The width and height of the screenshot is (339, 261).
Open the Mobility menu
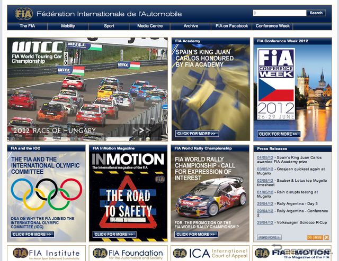click(x=68, y=26)
